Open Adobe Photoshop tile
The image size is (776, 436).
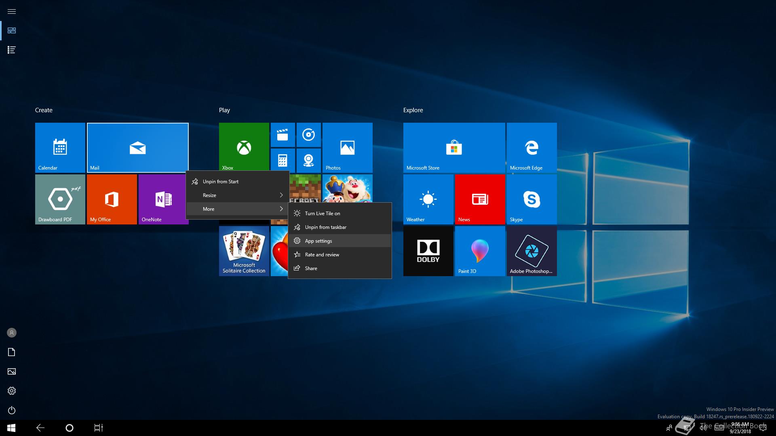pyautogui.click(x=532, y=251)
